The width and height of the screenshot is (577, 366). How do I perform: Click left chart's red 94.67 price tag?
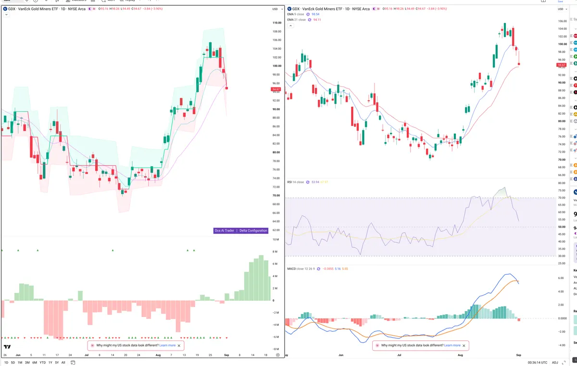coord(276,89)
